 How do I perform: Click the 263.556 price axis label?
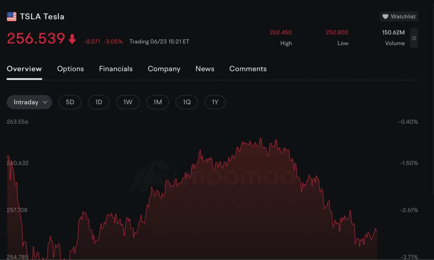coord(17,122)
